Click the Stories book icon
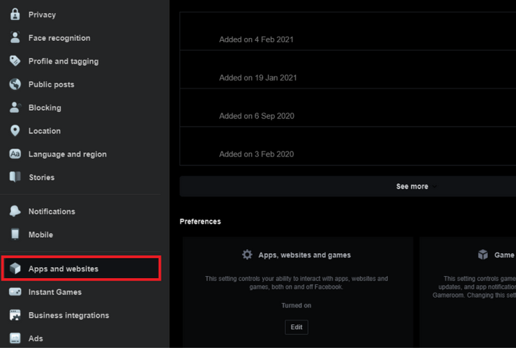This screenshot has width=516, height=350. [15, 177]
